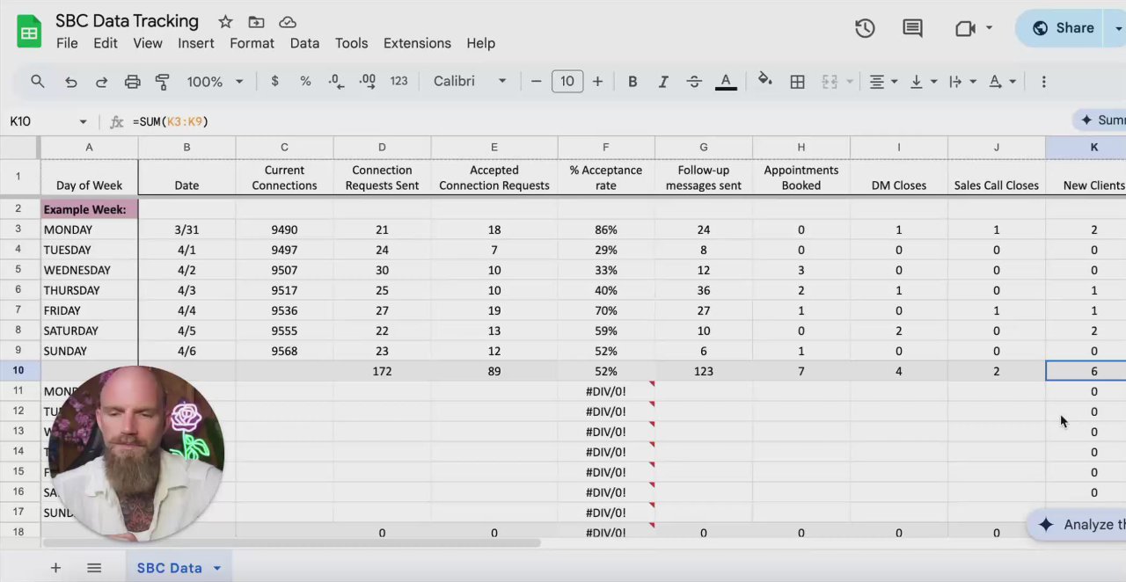Open SBC Data tab dropdown arrow

click(216, 568)
